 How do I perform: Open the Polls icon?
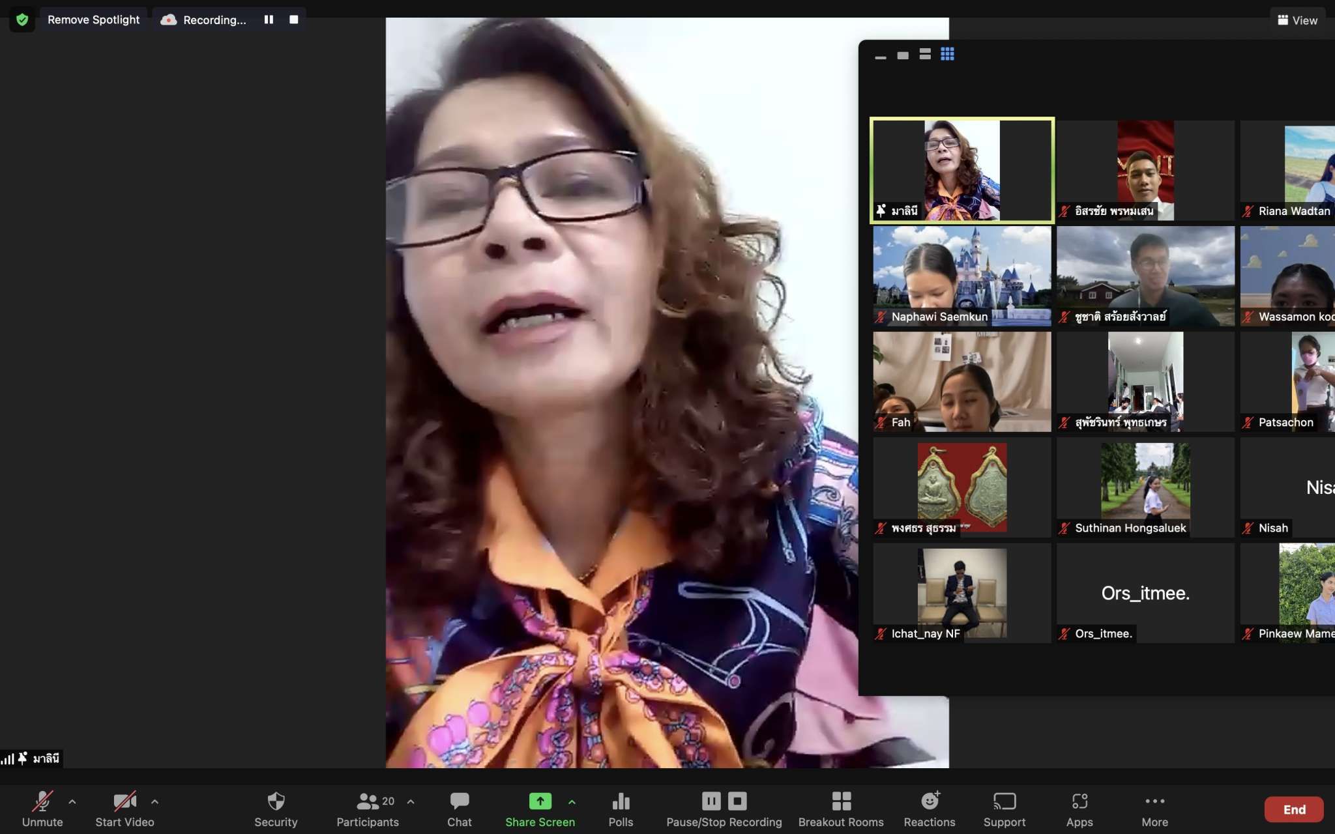coord(621,801)
